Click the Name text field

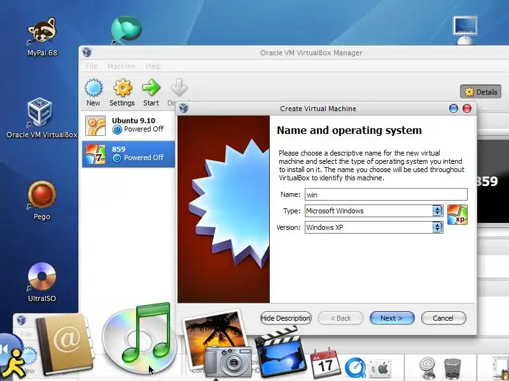pyautogui.click(x=386, y=194)
